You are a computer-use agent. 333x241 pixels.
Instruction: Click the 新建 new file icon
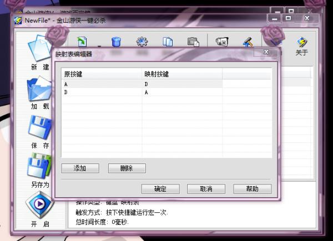pyautogui.click(x=40, y=49)
